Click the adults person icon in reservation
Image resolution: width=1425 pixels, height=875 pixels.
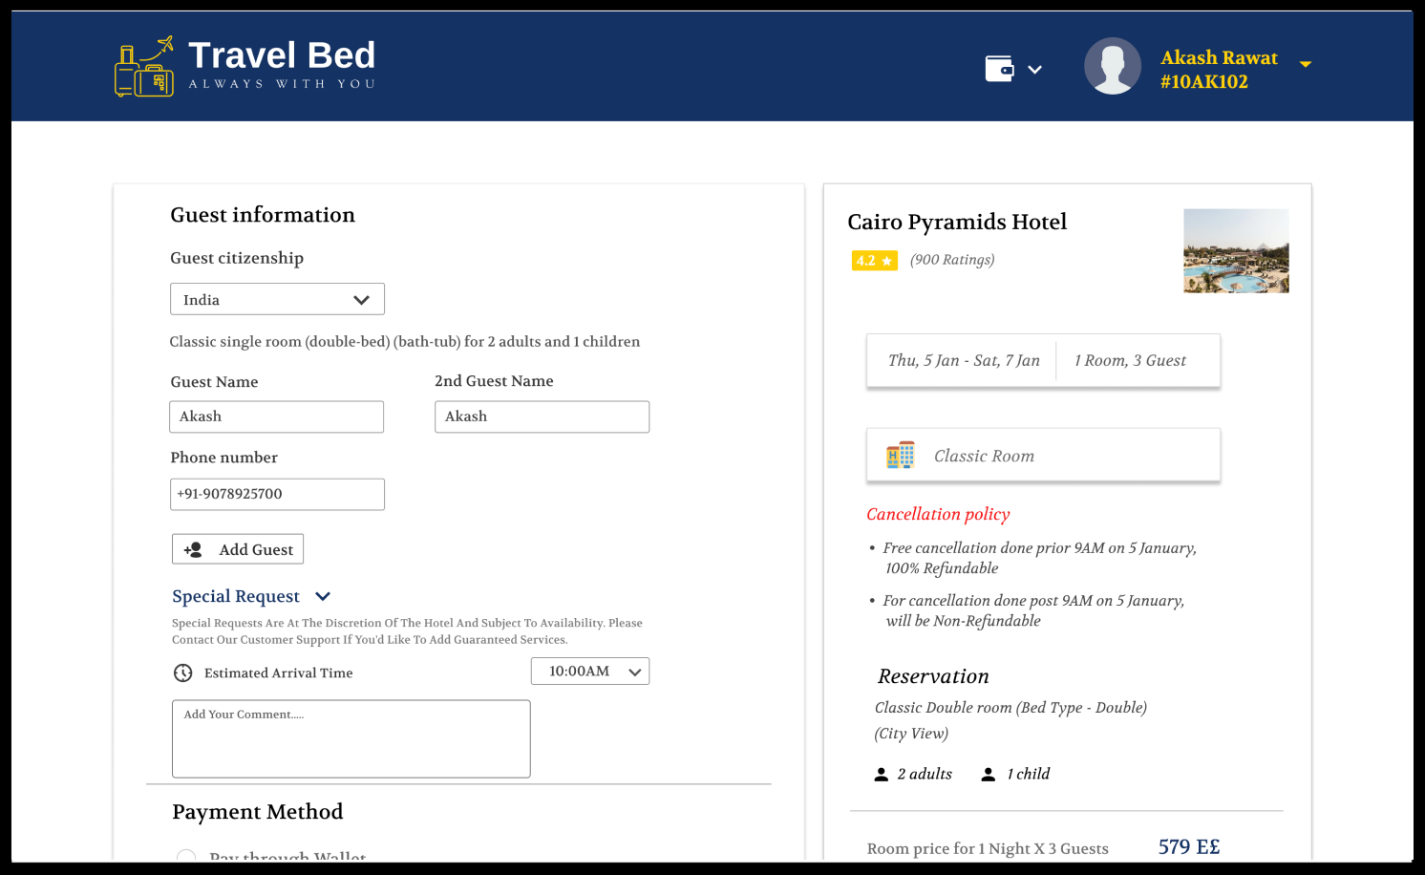pos(881,775)
